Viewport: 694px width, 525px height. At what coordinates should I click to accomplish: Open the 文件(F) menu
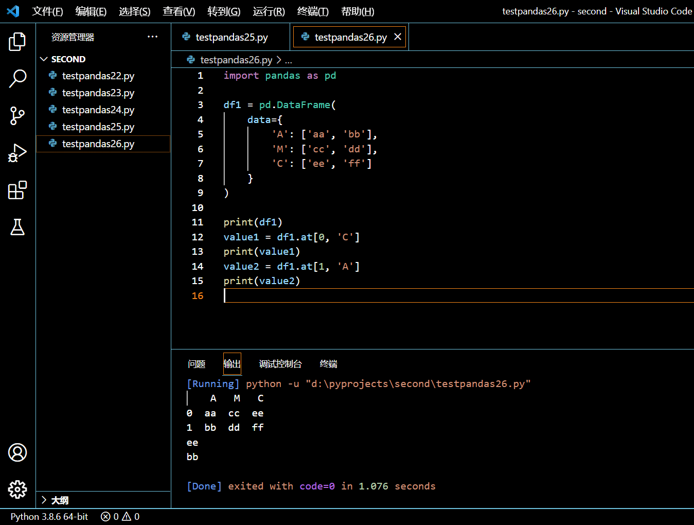(47, 11)
